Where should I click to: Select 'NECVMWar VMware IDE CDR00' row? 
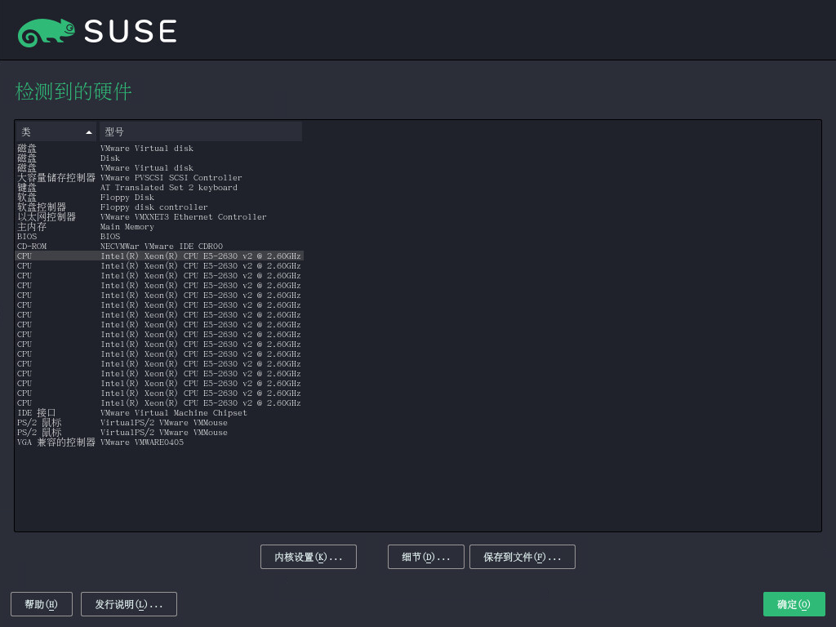pos(159,247)
